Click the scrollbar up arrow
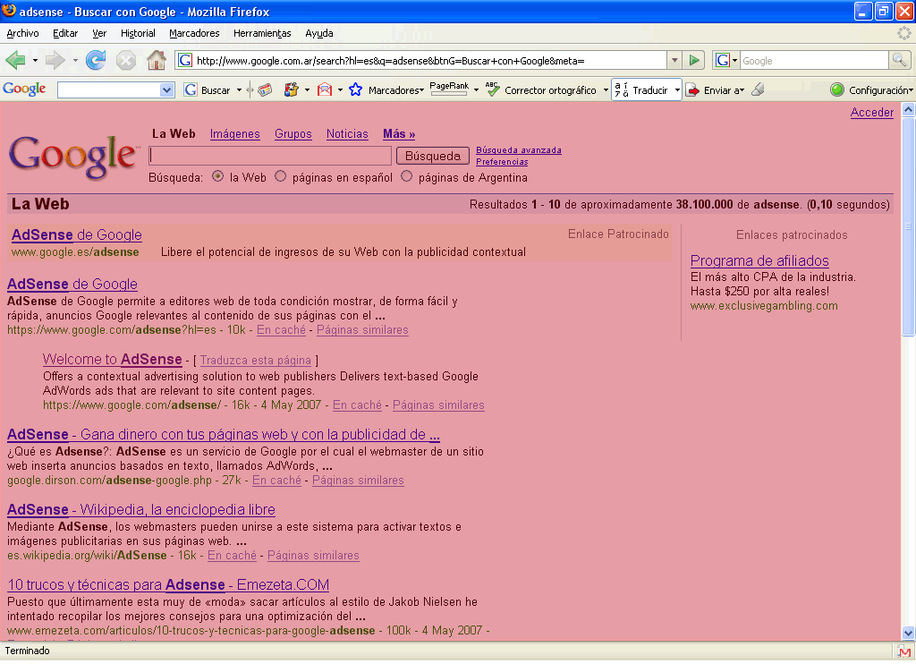 pos(908,110)
